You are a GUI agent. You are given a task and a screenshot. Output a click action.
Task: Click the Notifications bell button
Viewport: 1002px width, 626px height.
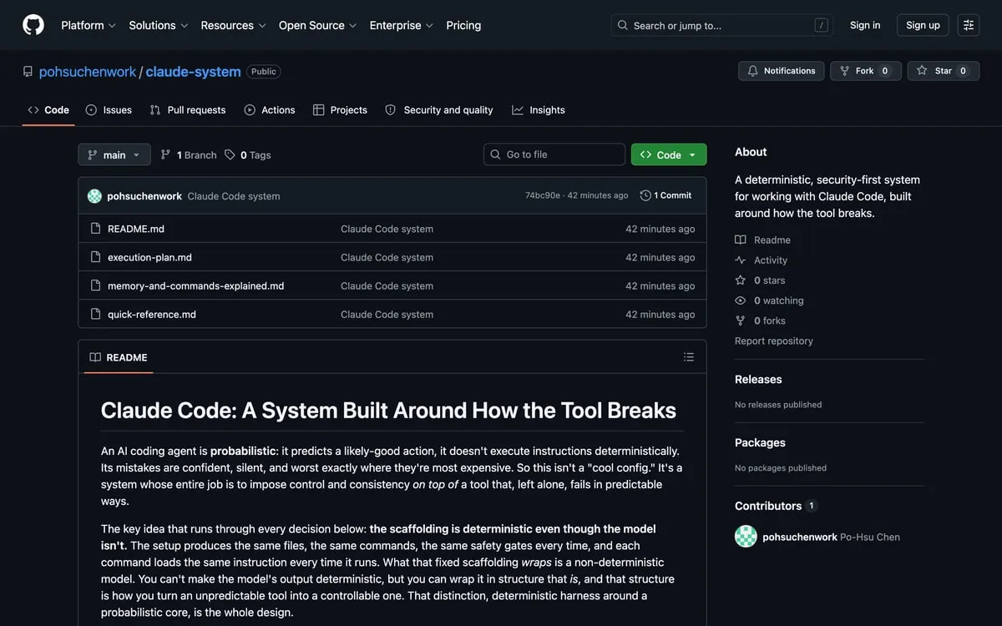pos(781,71)
